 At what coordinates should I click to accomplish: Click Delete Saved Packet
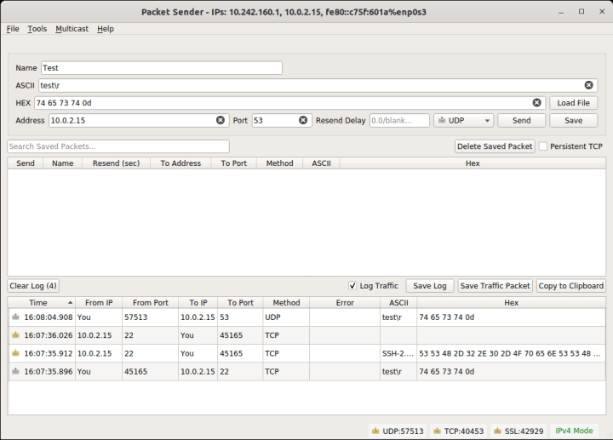(x=495, y=146)
